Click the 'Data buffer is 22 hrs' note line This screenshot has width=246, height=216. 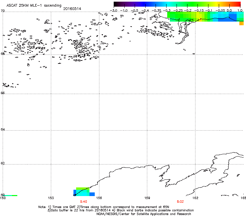pos(121,210)
